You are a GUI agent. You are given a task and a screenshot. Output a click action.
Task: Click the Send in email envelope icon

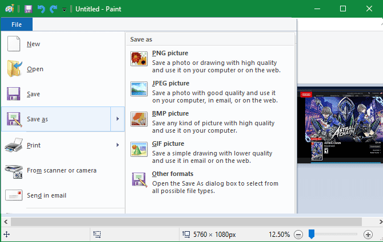click(x=14, y=195)
